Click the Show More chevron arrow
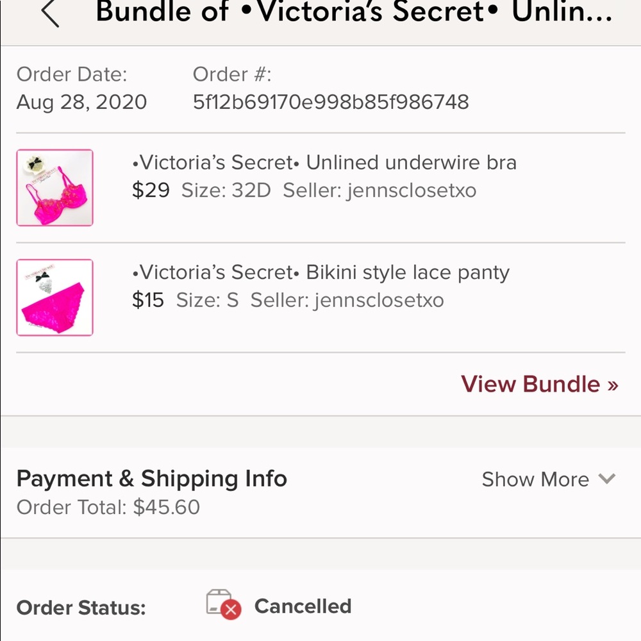Image resolution: width=641 pixels, height=641 pixels. pyautogui.click(x=606, y=479)
